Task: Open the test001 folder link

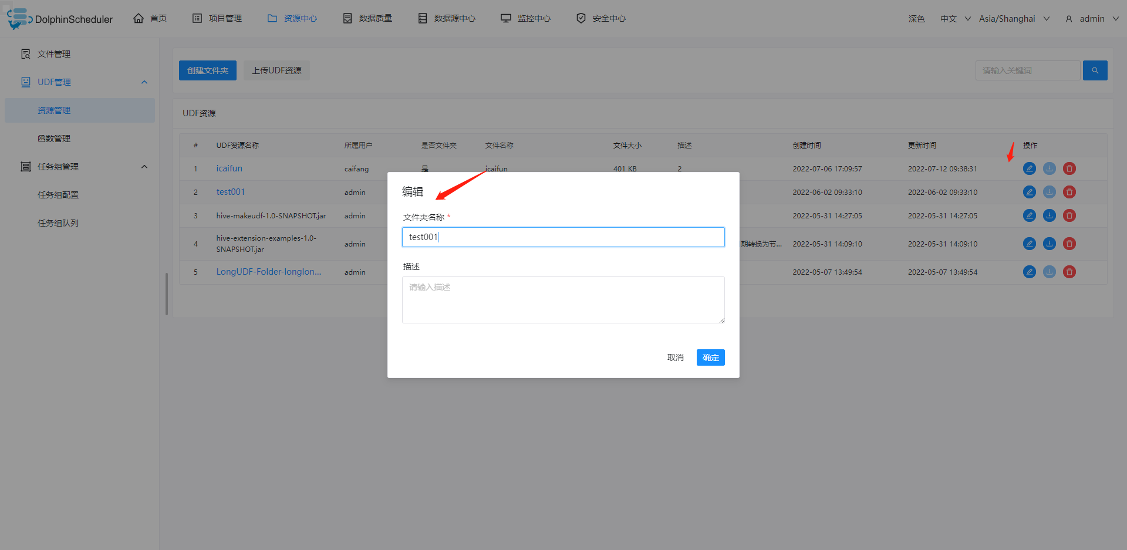Action: 231,192
